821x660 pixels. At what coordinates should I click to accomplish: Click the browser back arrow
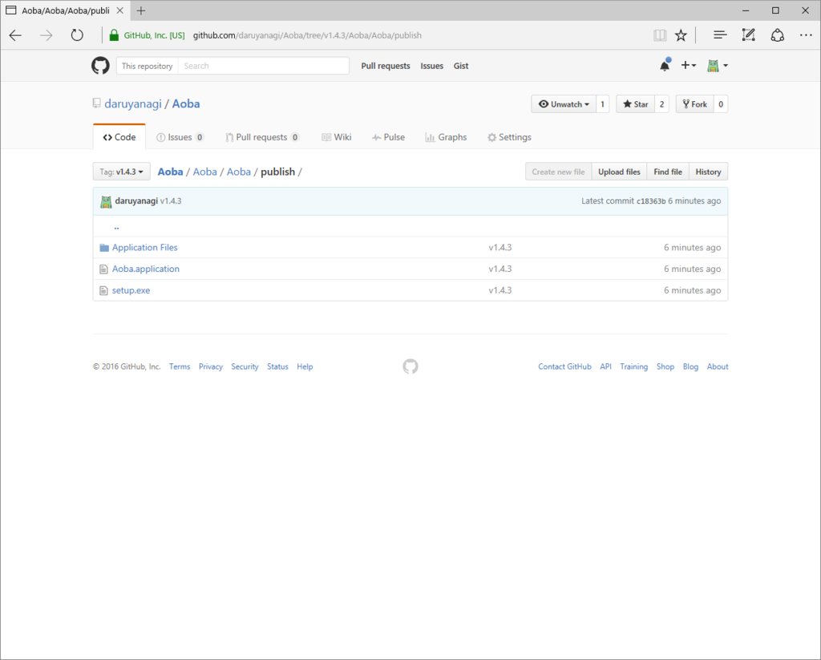pyautogui.click(x=16, y=35)
